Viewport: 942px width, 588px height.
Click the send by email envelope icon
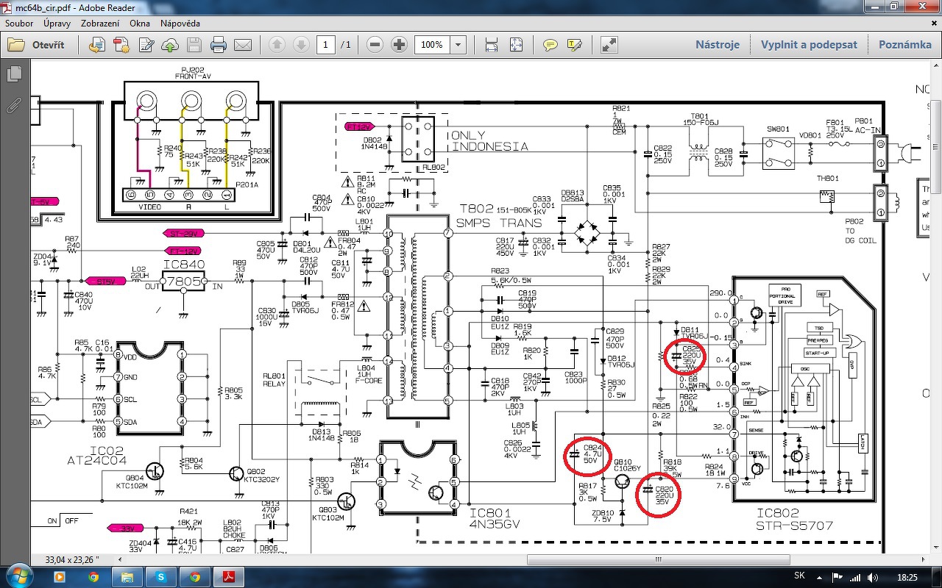pyautogui.click(x=243, y=45)
